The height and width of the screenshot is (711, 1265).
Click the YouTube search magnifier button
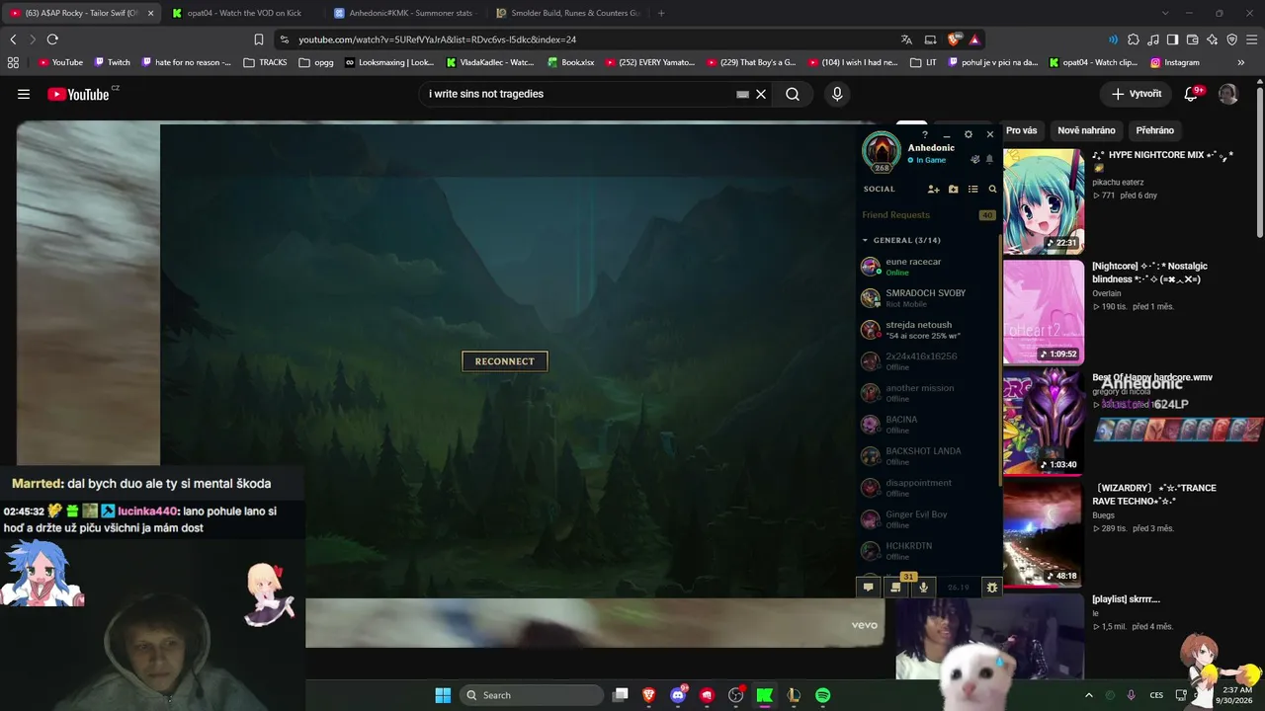pos(793,94)
